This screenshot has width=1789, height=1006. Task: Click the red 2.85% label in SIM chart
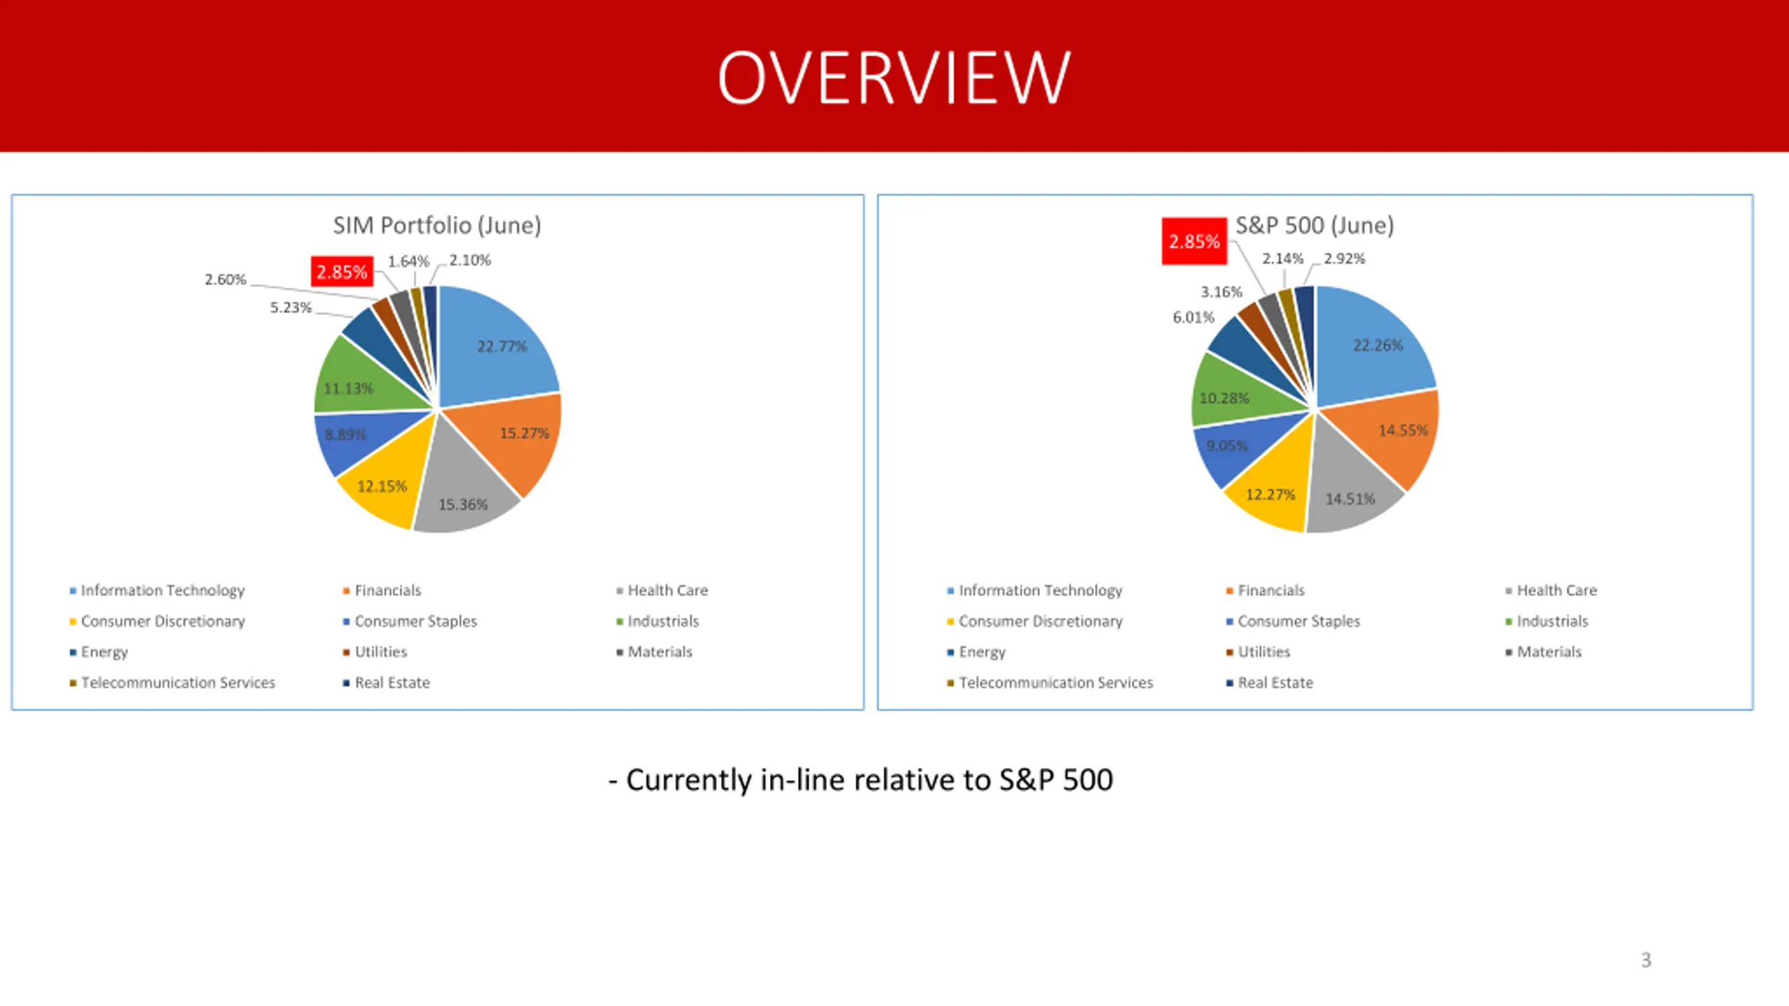342,272
